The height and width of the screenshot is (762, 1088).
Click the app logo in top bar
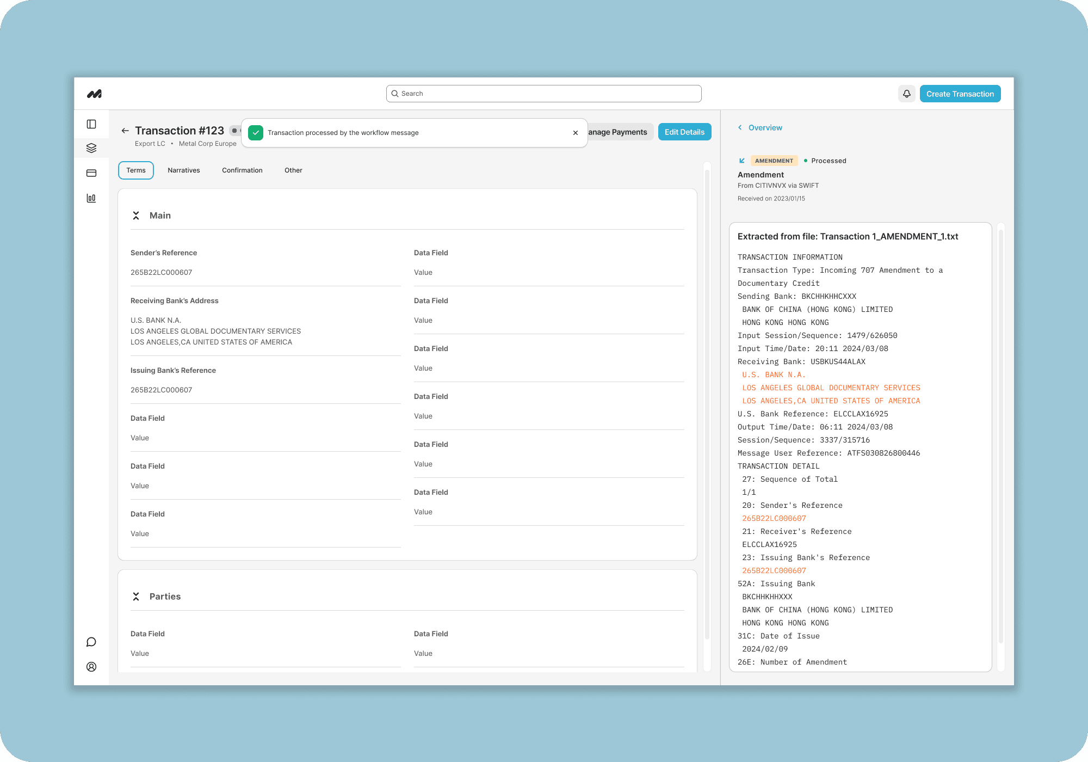click(94, 94)
